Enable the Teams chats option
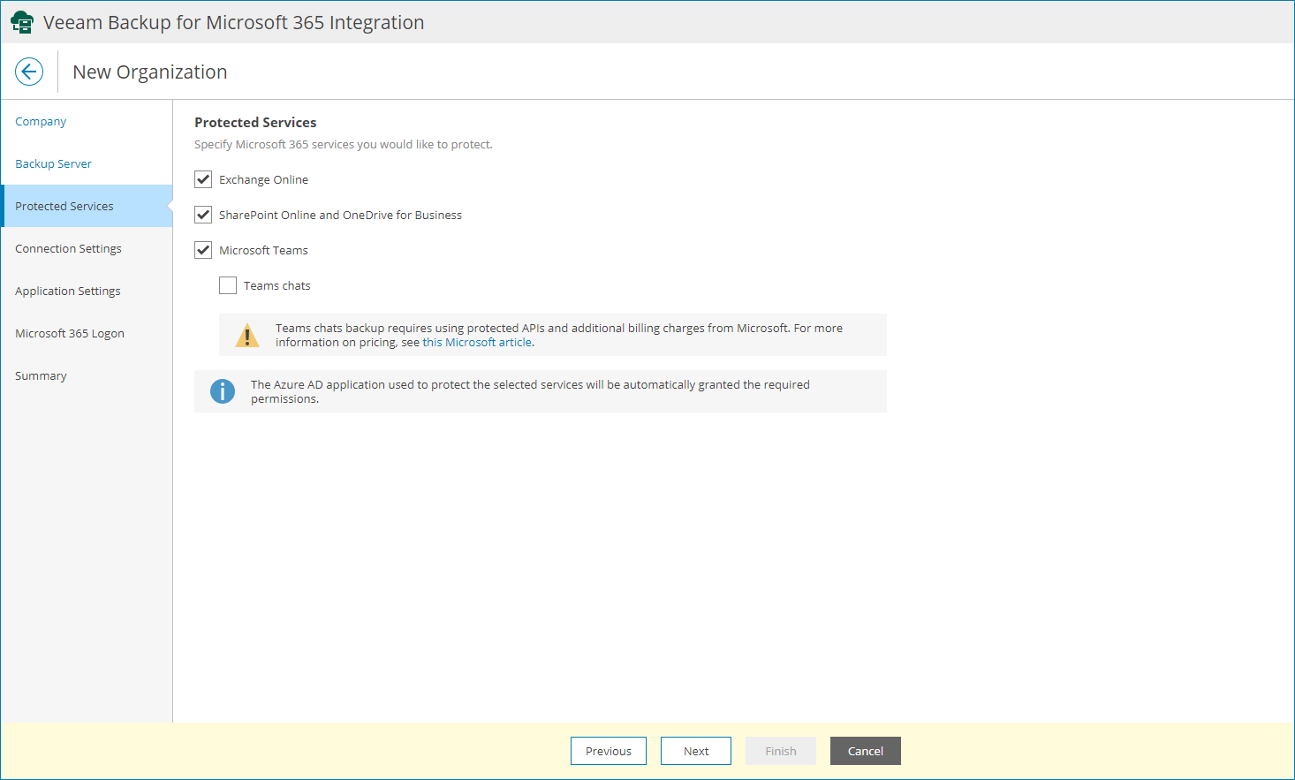1295x780 pixels. tap(227, 284)
